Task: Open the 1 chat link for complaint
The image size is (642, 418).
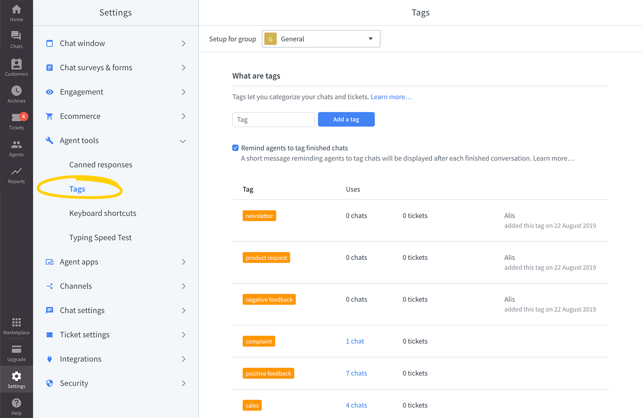Action: click(355, 341)
